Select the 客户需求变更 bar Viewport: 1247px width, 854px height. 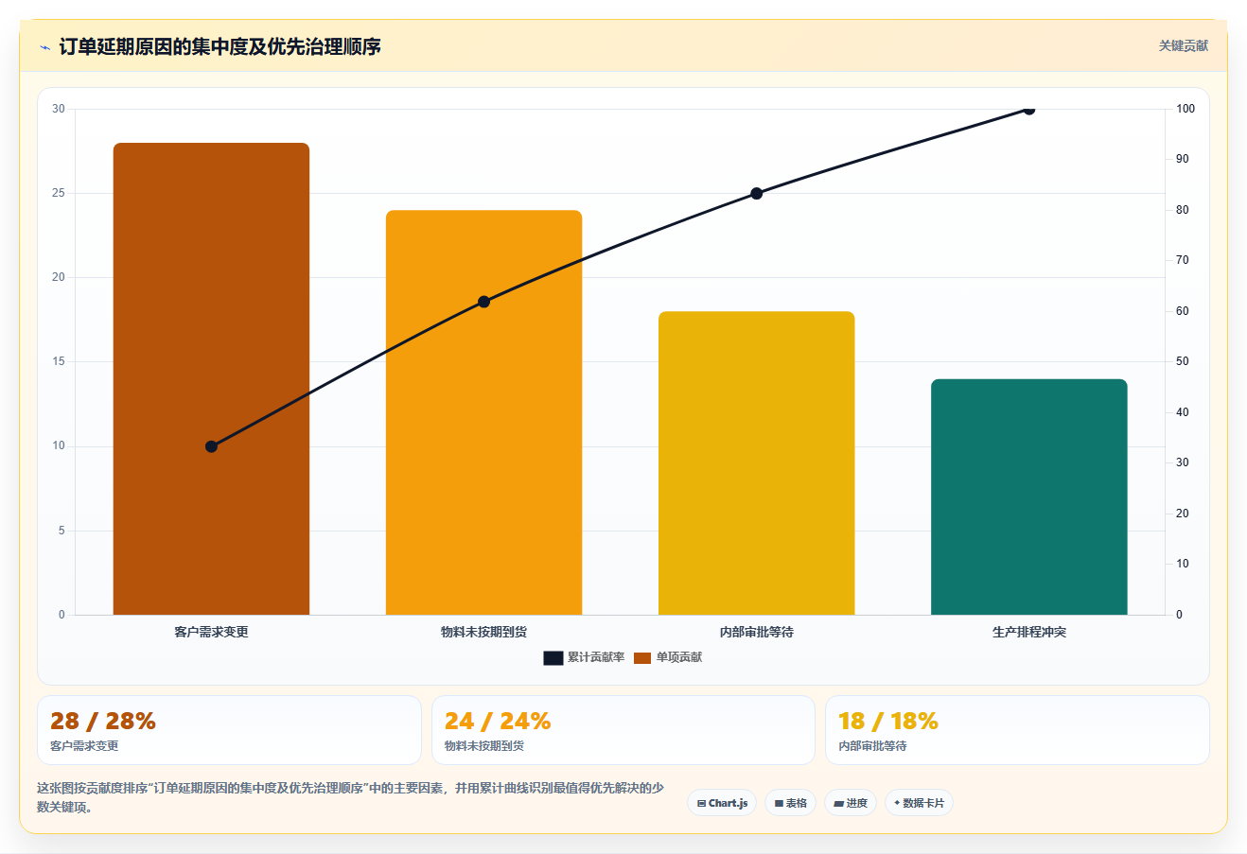coord(211,378)
